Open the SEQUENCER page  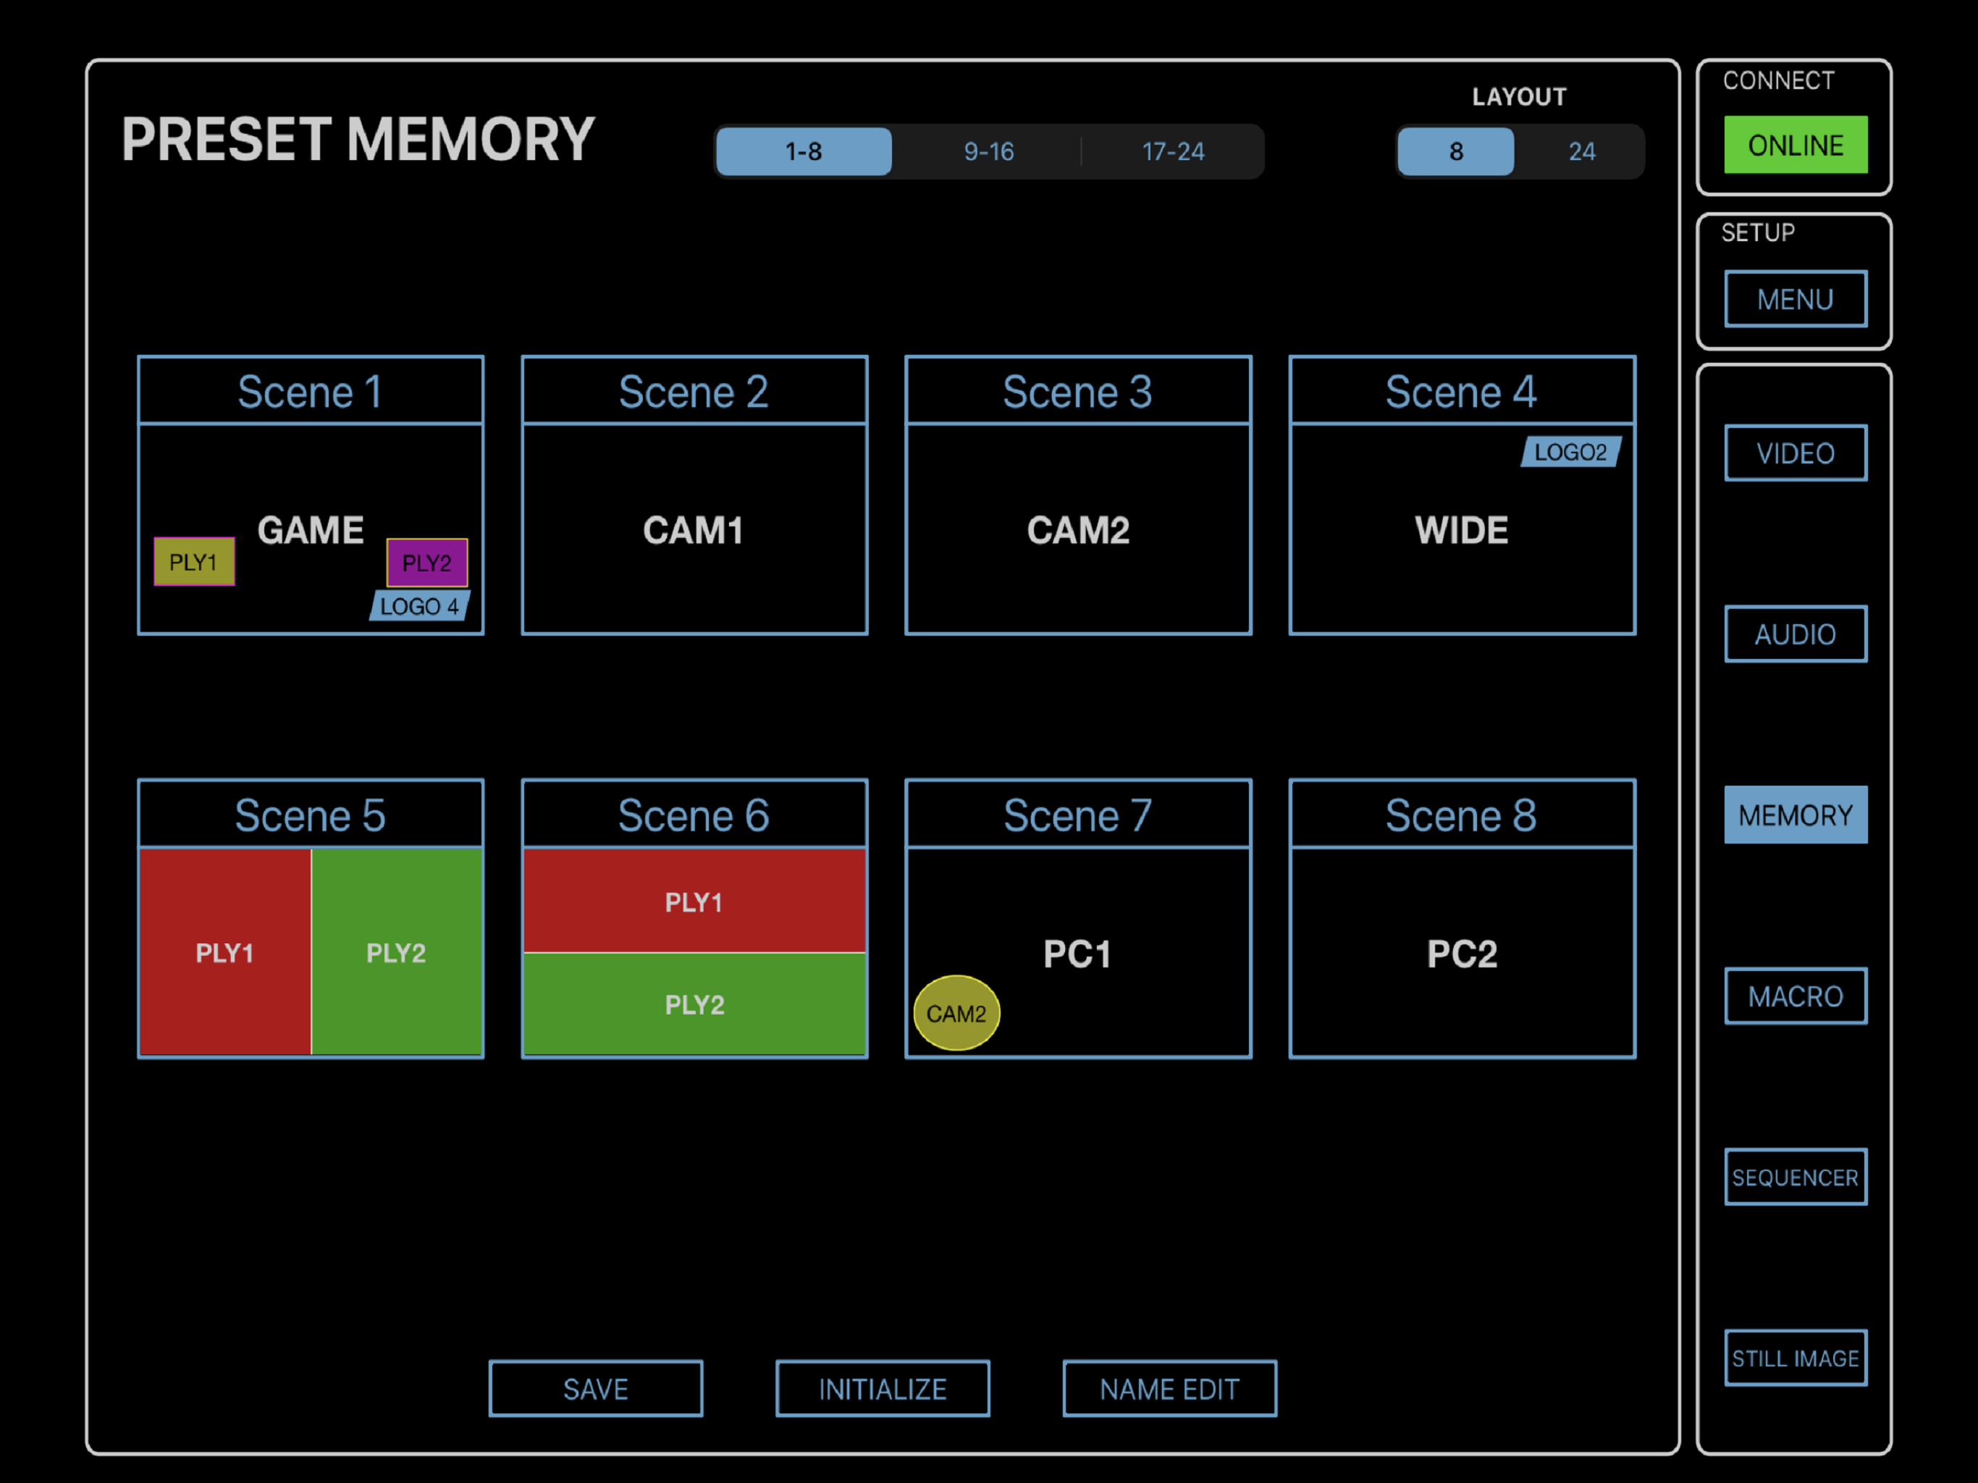pos(1795,1177)
